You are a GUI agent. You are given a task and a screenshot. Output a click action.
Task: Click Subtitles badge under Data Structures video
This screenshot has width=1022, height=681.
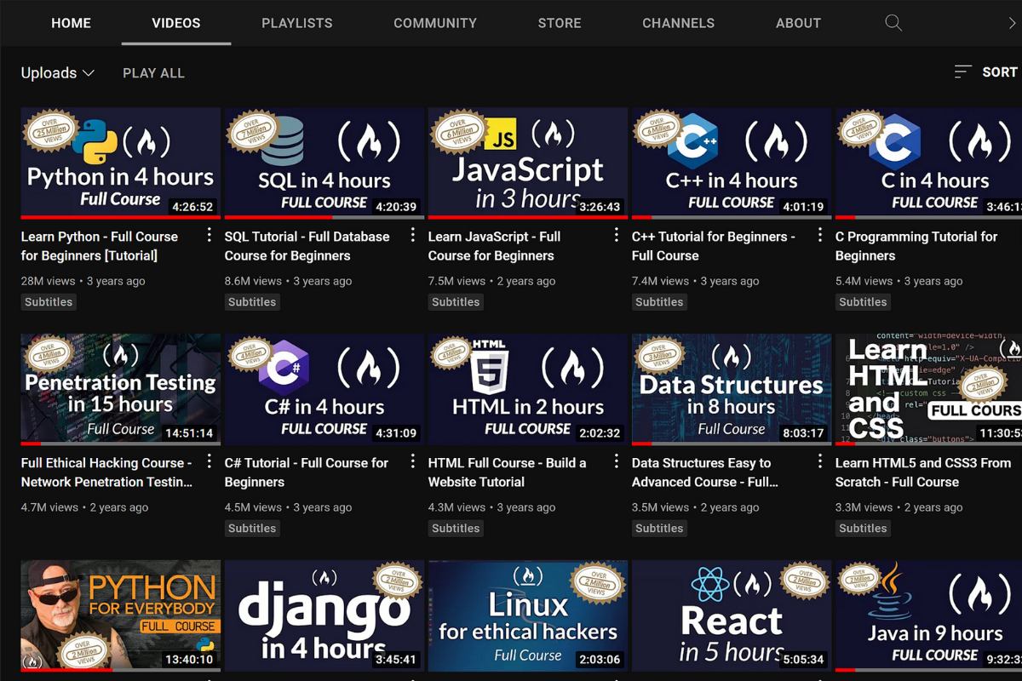[659, 529]
